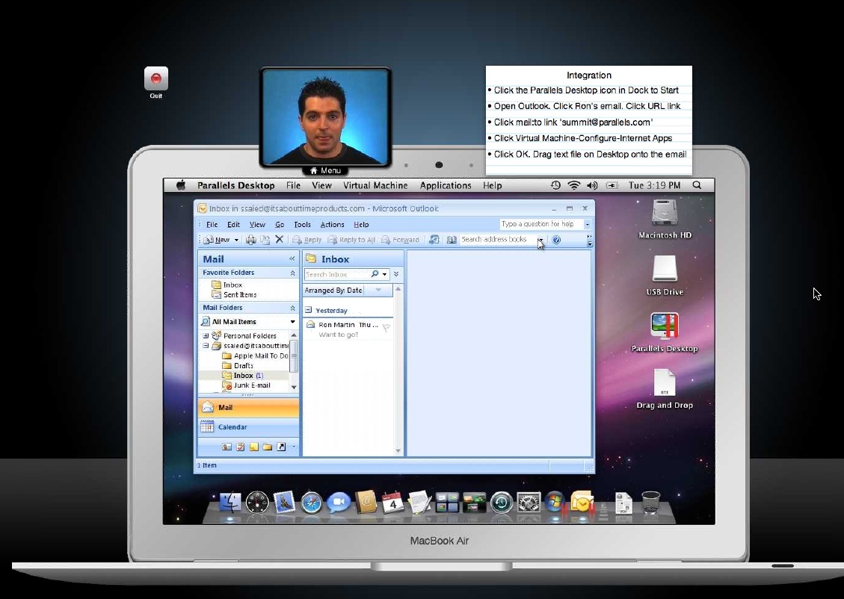Open Folder List icon in navigation pane
Viewport: 844px width, 599px height.
point(268,447)
